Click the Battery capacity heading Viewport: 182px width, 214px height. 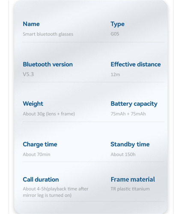click(134, 104)
